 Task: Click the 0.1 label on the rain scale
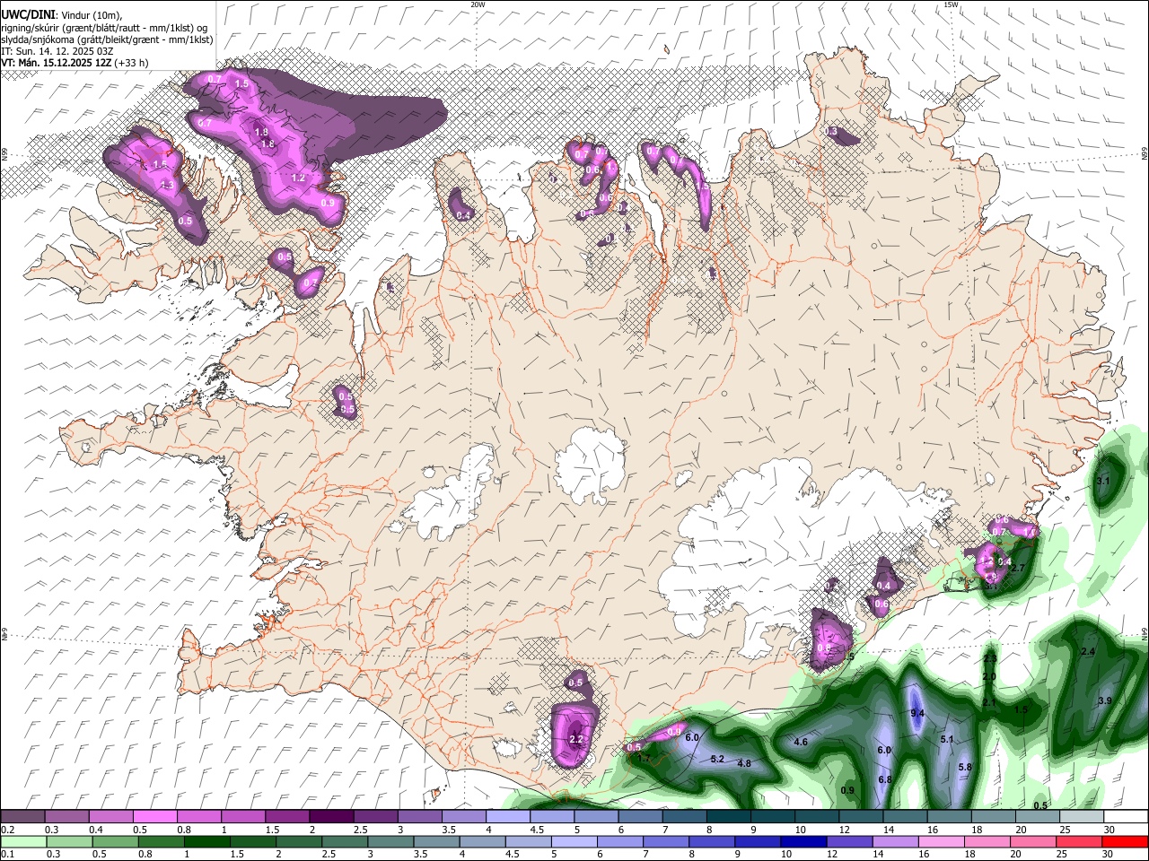coord(7,854)
